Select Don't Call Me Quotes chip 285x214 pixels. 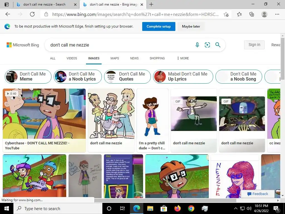[x=127, y=76]
